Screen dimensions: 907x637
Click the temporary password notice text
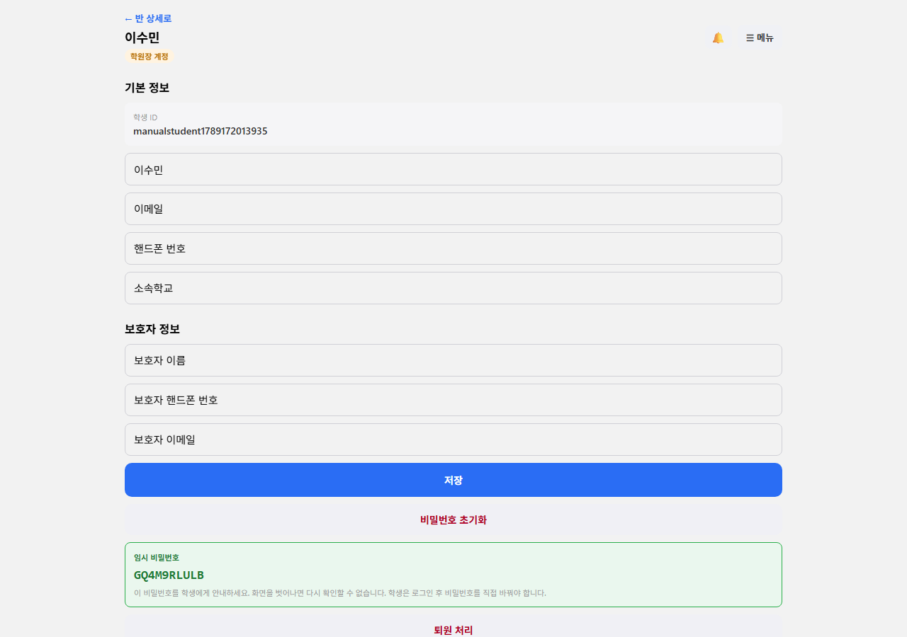(340, 593)
